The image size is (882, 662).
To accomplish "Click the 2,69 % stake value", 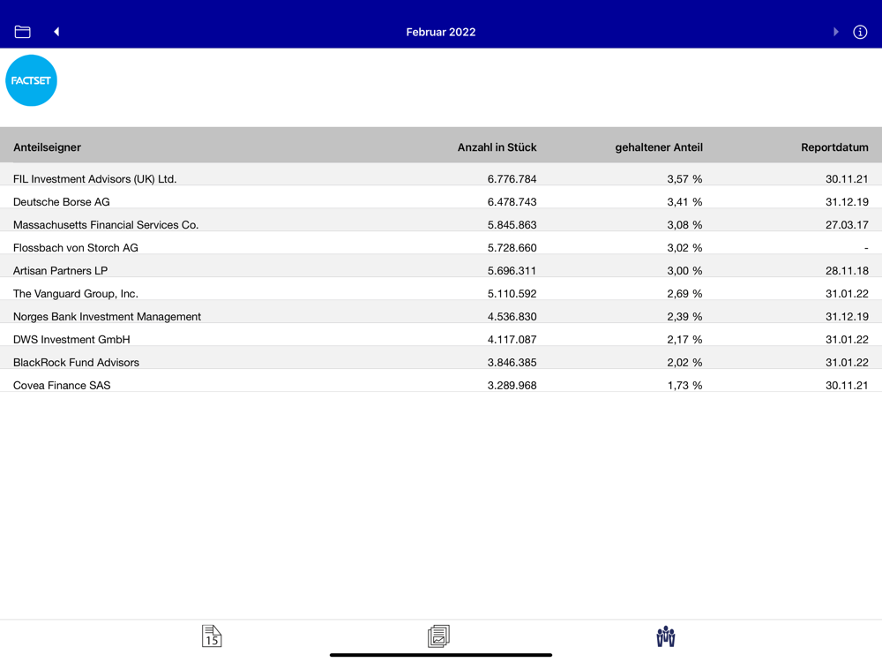I will click(684, 293).
